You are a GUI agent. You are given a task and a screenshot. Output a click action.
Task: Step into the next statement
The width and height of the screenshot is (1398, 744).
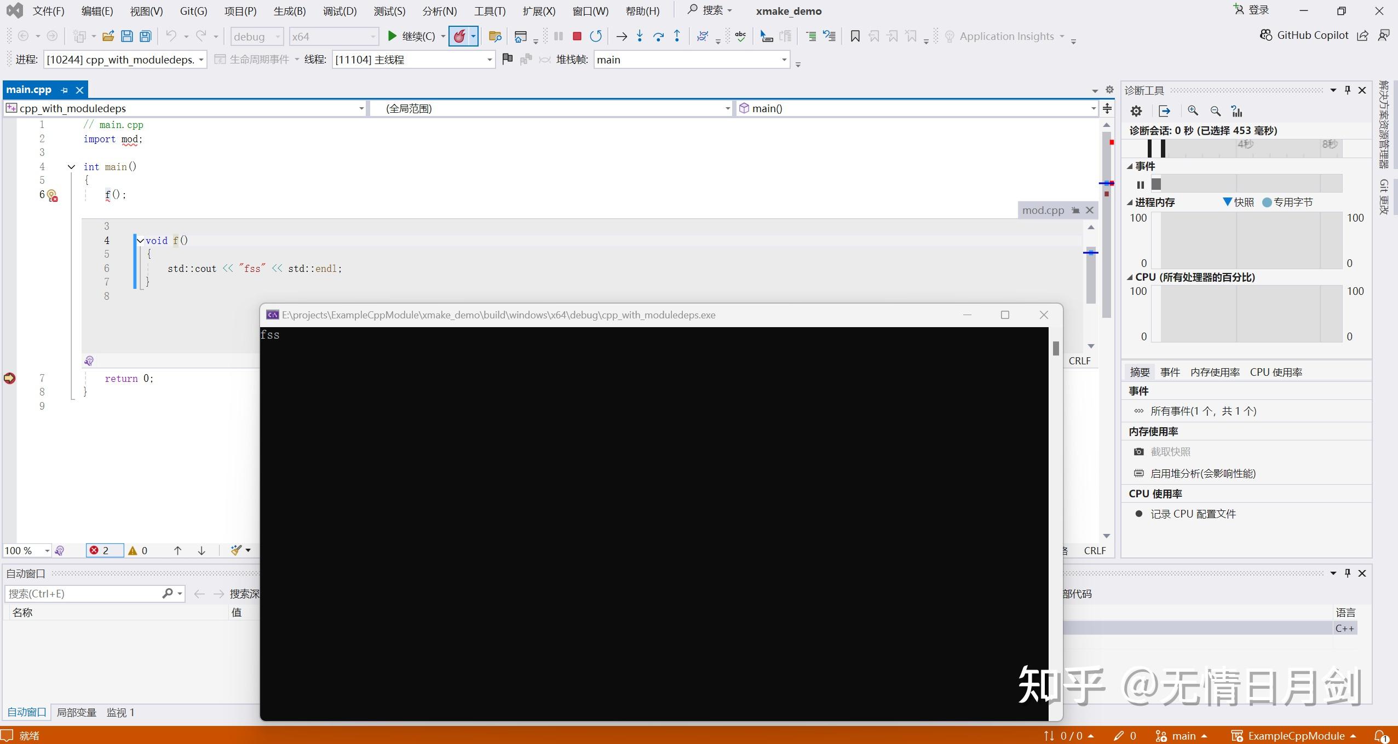pyautogui.click(x=640, y=36)
